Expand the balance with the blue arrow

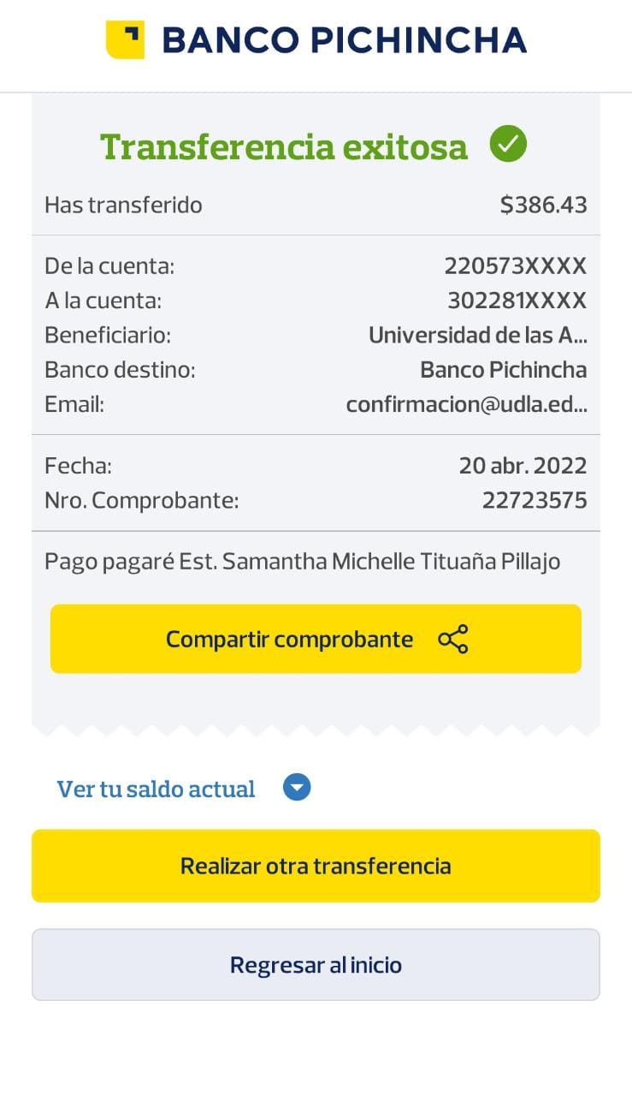297,788
